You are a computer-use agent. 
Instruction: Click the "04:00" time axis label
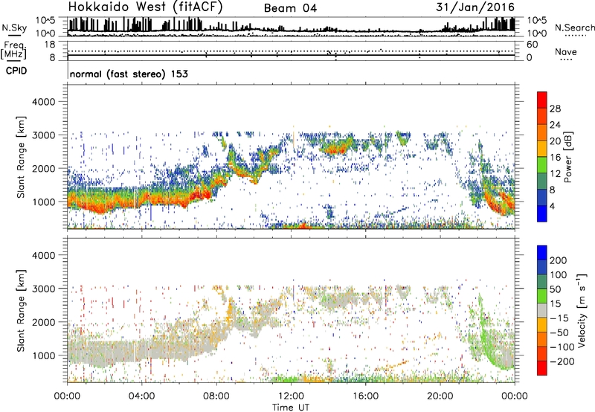click(142, 396)
